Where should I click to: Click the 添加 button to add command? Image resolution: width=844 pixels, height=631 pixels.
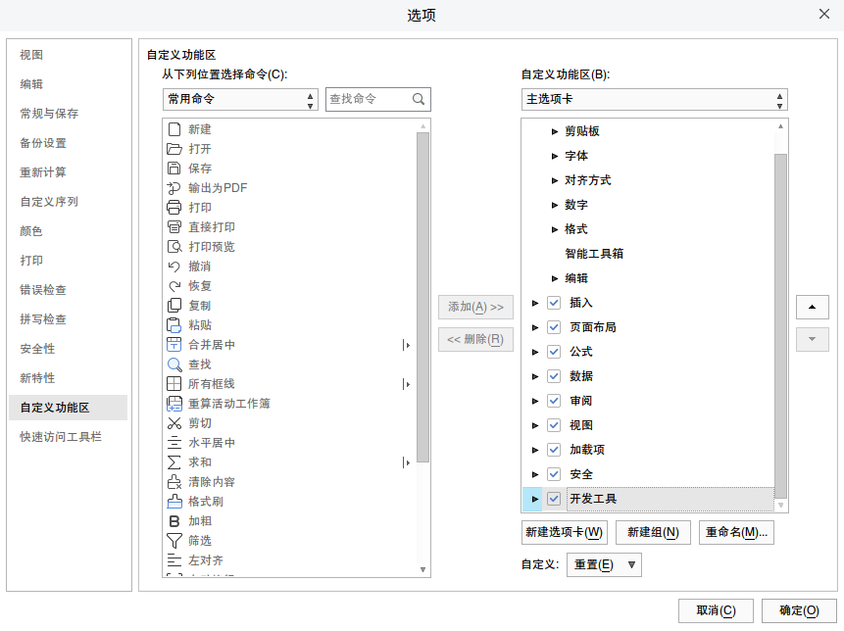(x=475, y=307)
